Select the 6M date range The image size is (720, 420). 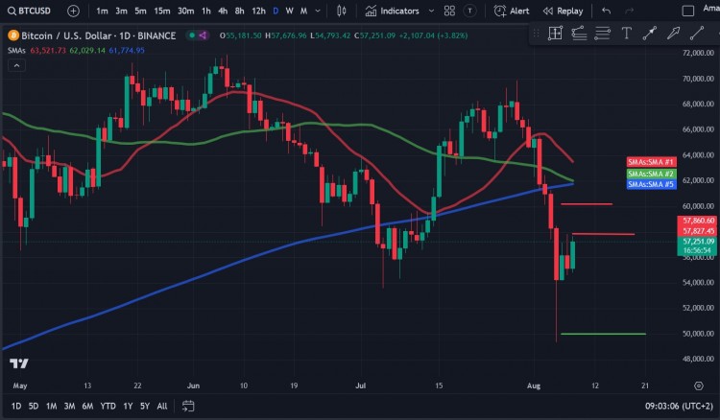click(87, 407)
